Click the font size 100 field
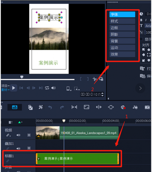This screenshot has width=152, height=172. [x=148, y=32]
